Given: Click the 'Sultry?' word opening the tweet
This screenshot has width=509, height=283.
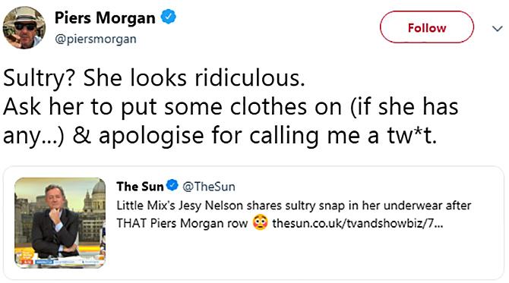Looking at the screenshot, I should pos(40,78).
